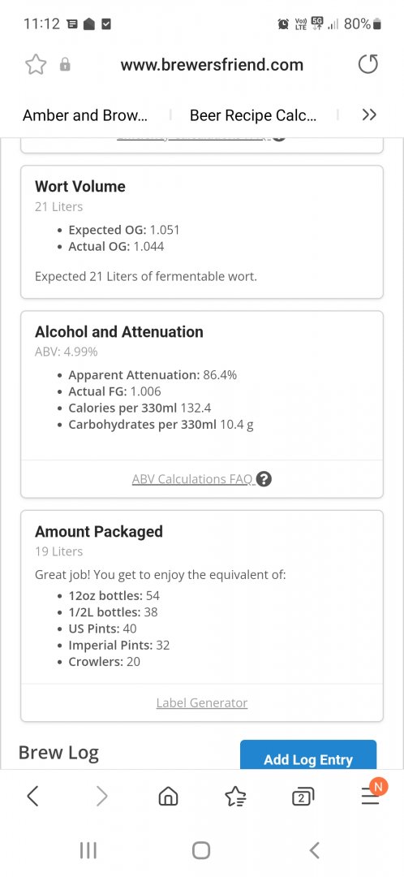Switch to Beer Recipe Calc... tab
The image size is (404, 877).
click(x=253, y=115)
